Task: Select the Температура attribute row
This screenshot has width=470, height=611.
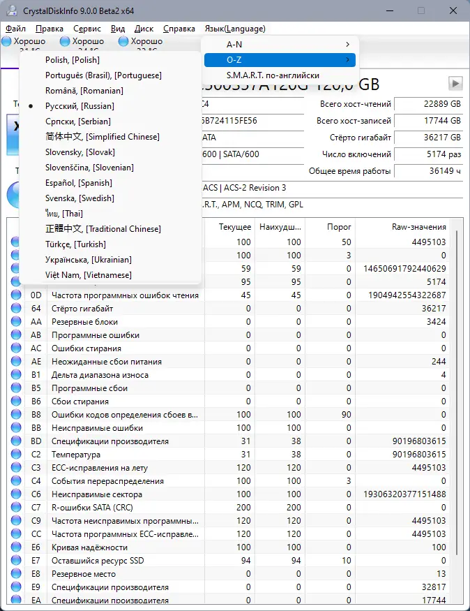Action: tap(229, 455)
